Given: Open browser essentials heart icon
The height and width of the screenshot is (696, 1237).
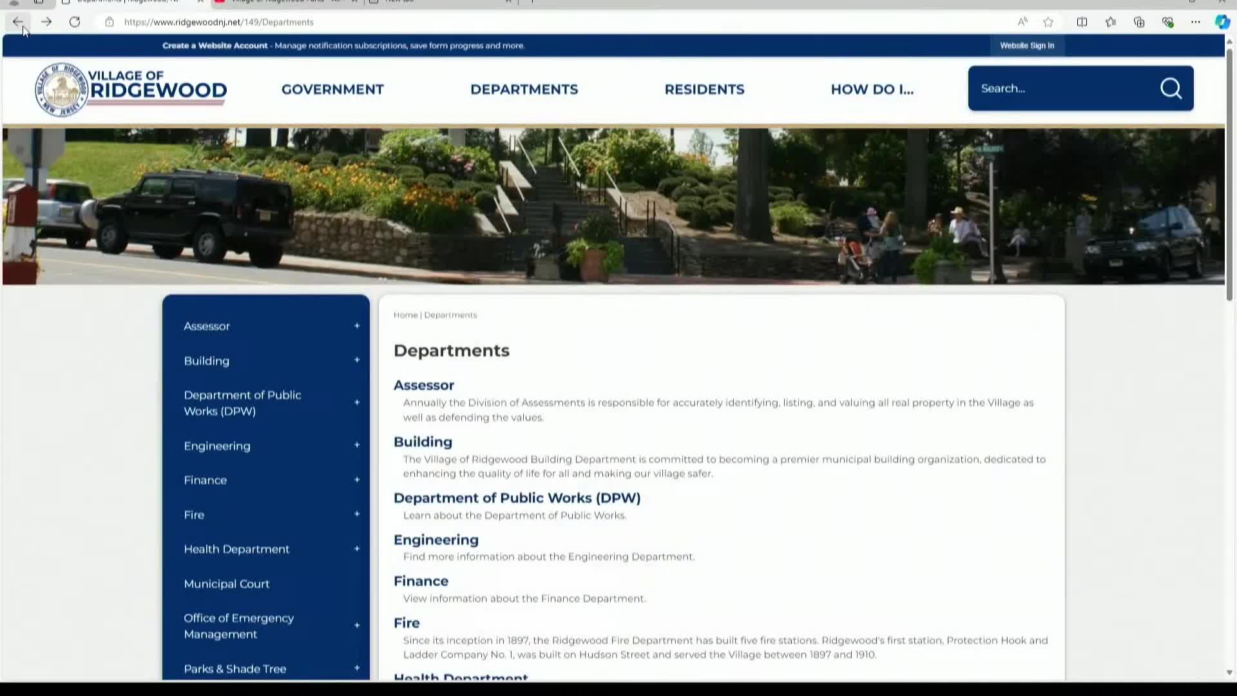Looking at the screenshot, I should (x=1167, y=22).
